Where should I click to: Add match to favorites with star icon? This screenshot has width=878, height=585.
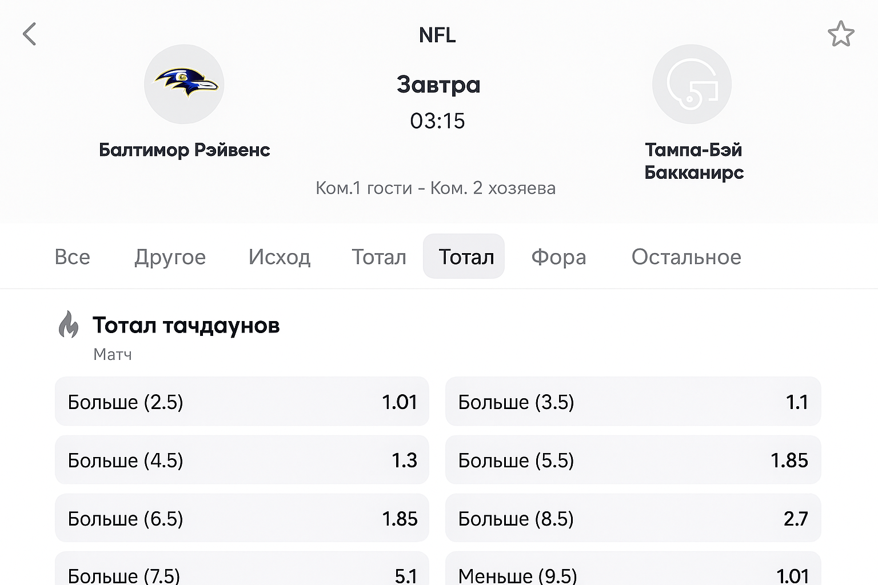[x=841, y=34]
